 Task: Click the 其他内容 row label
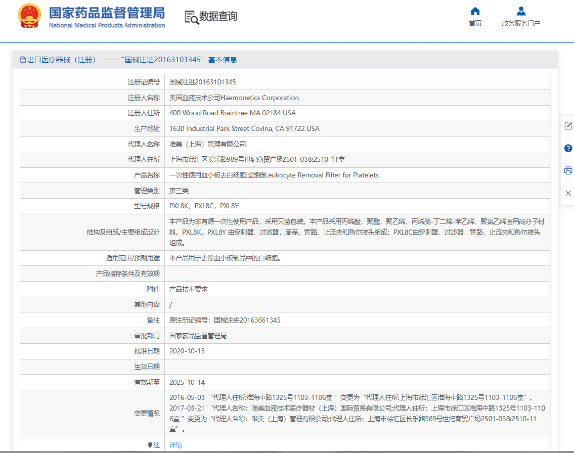147,304
